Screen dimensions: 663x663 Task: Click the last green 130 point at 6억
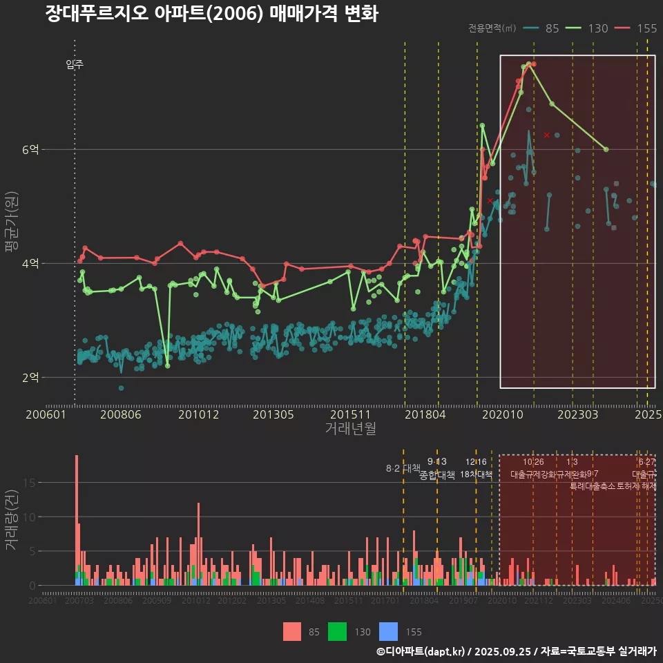[606, 149]
